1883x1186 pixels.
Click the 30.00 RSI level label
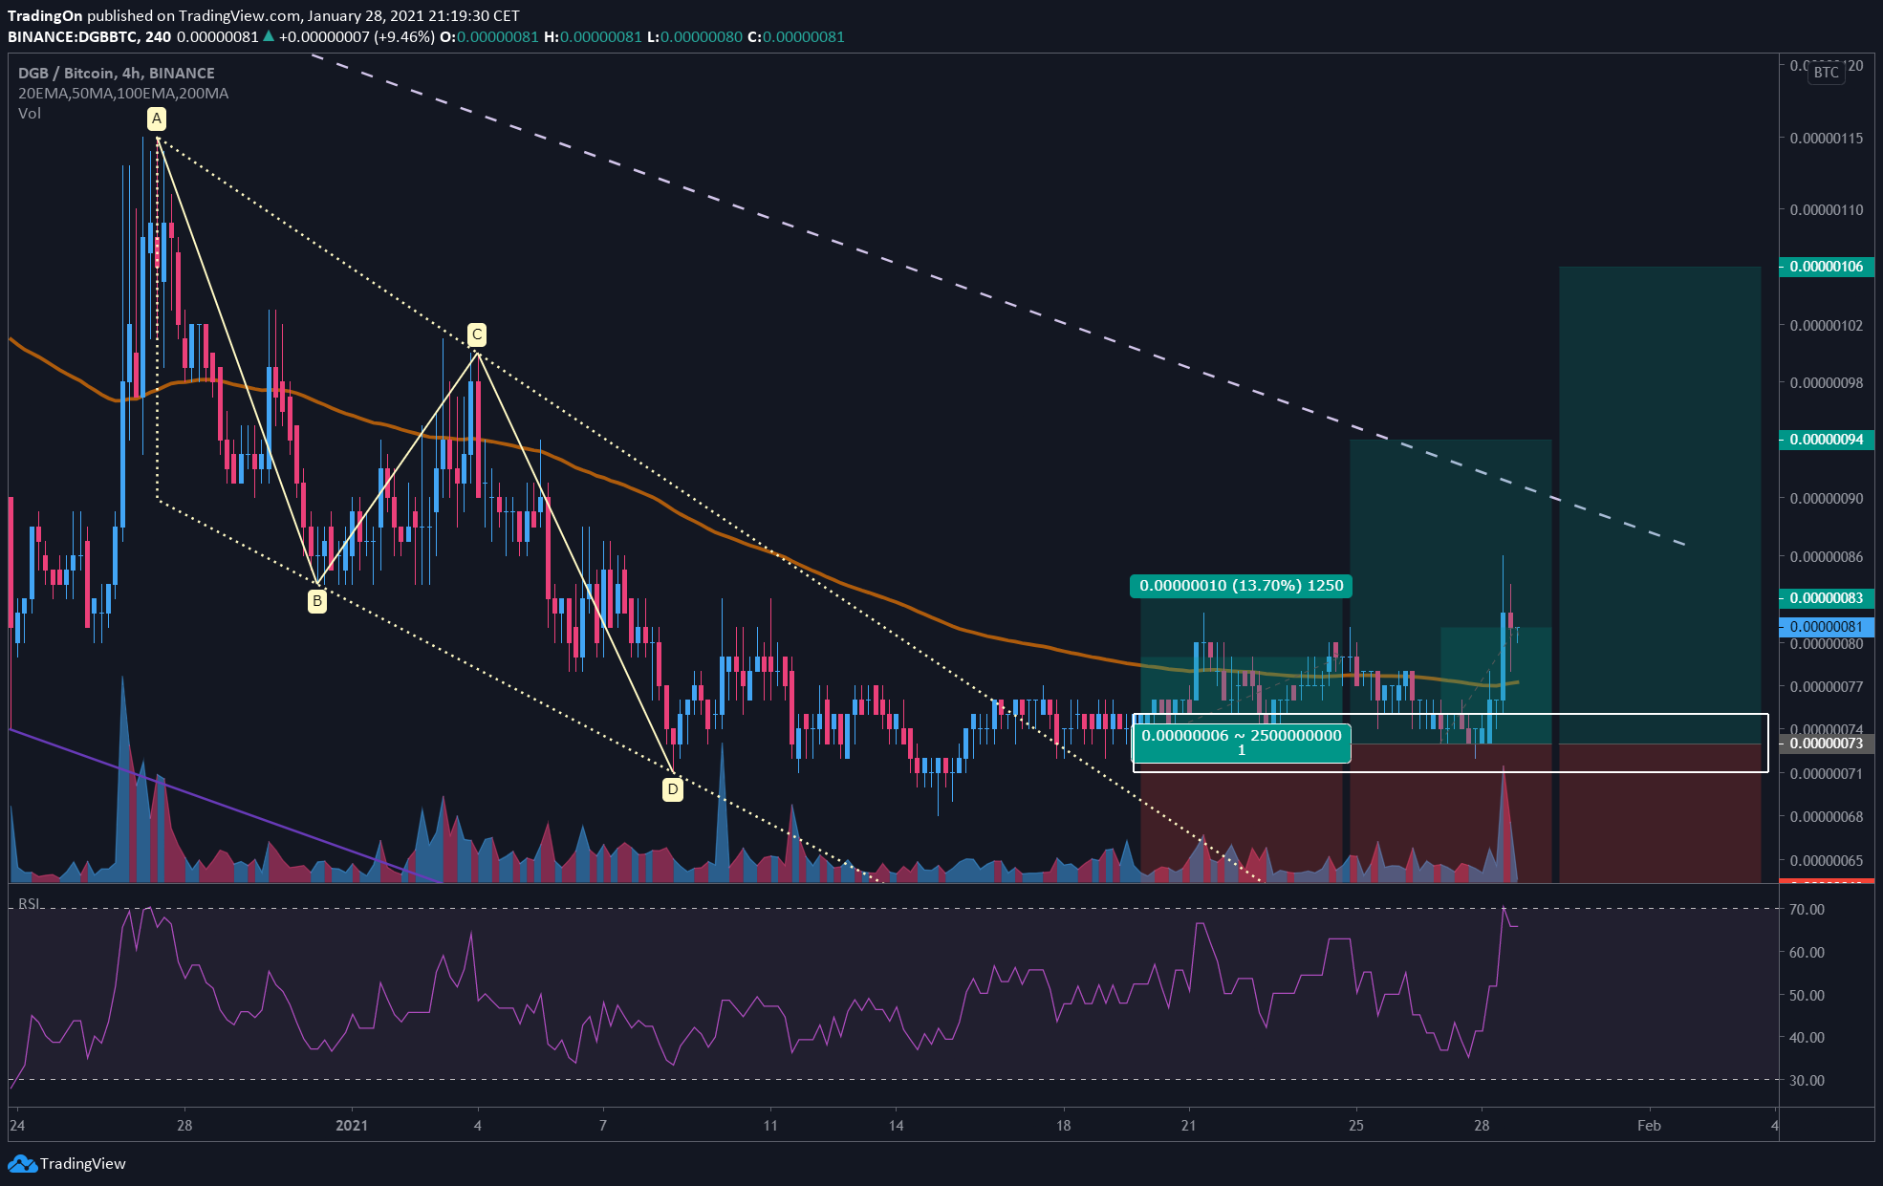[1807, 1081]
